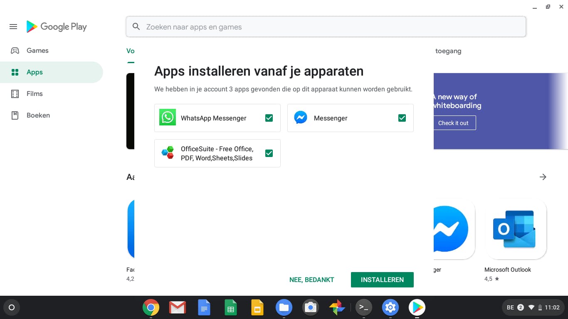Open Google Slides from the shelf

pos(257,307)
